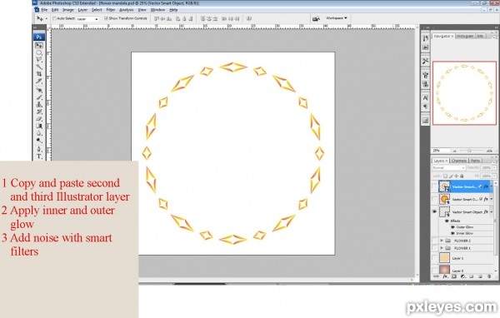The width and height of the screenshot is (500, 318).
Task: Show the FLOWER 2 group
Action: pos(434,241)
